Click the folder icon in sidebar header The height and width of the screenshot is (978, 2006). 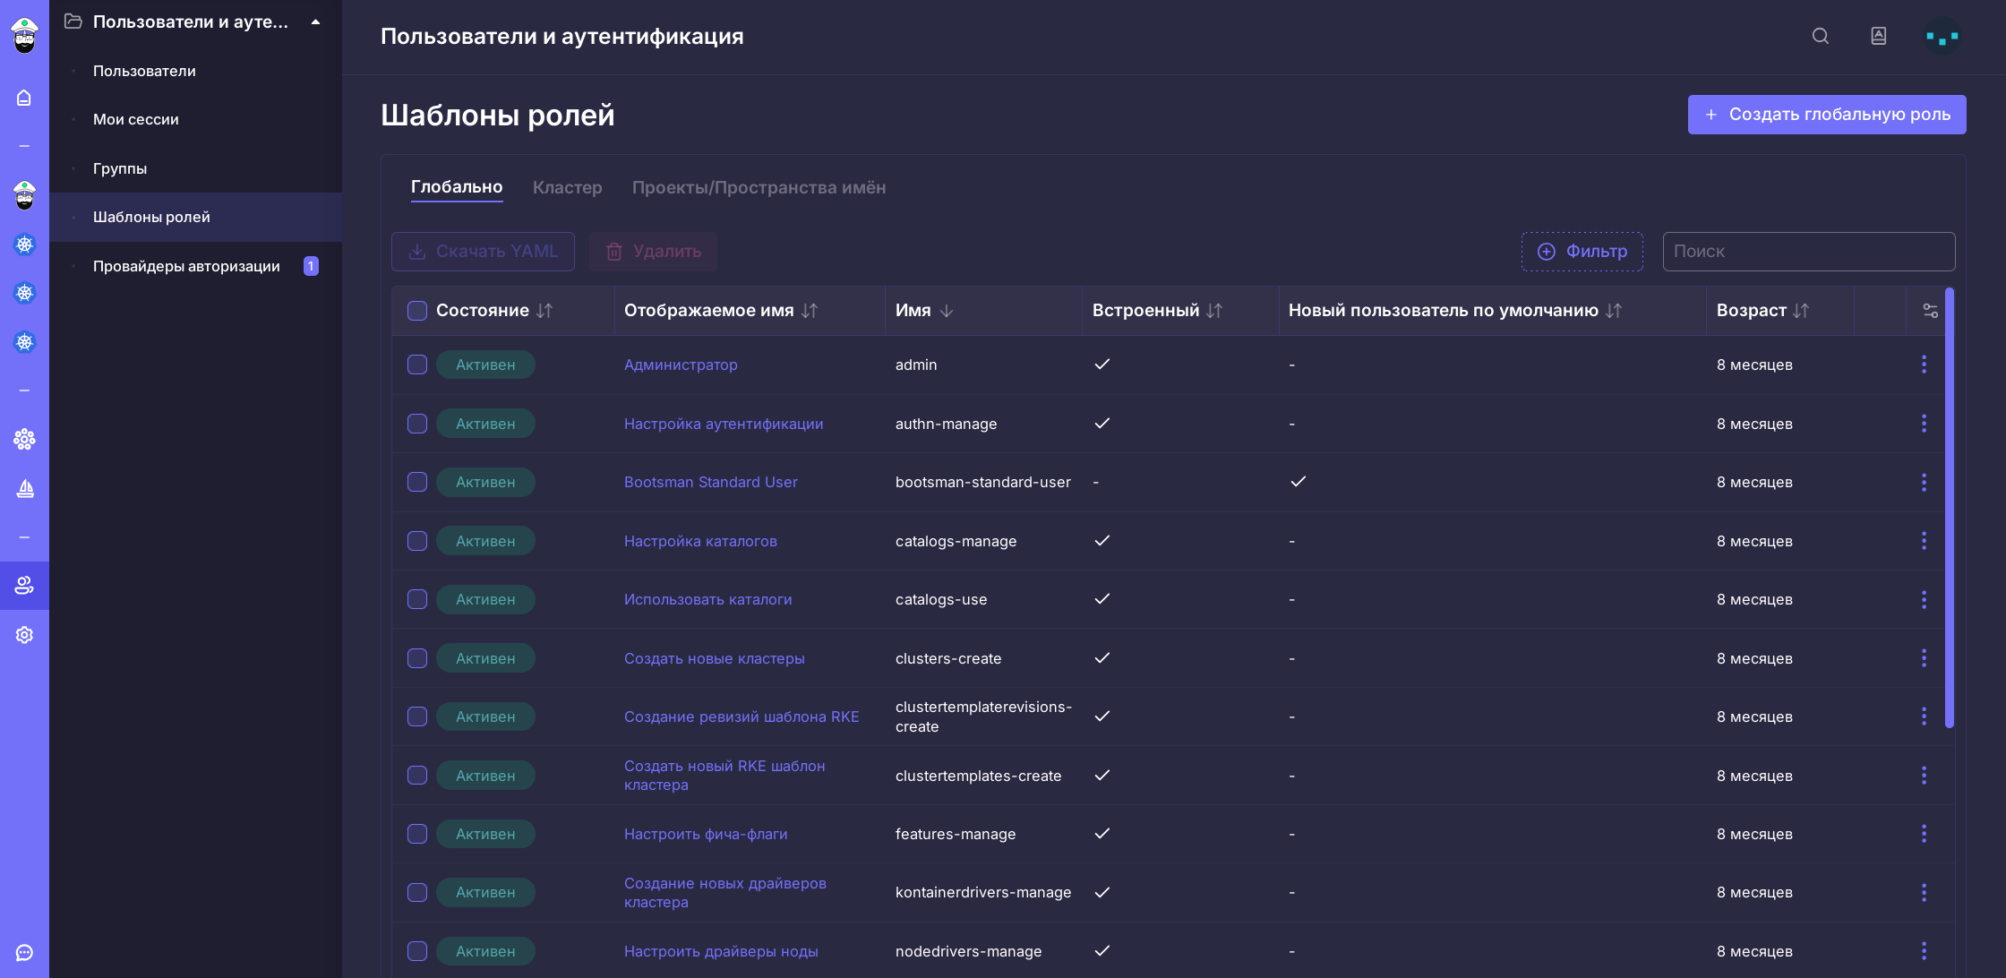click(x=73, y=21)
